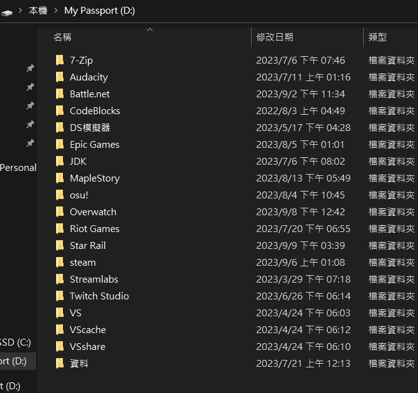Viewport: 418px width, 393px height.
Task: Click the VS folder name
Action: [x=75, y=313]
